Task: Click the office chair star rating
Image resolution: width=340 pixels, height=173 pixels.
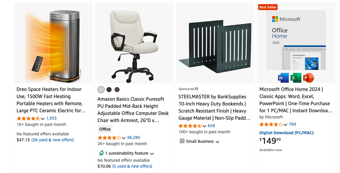Action: [x=109, y=138]
